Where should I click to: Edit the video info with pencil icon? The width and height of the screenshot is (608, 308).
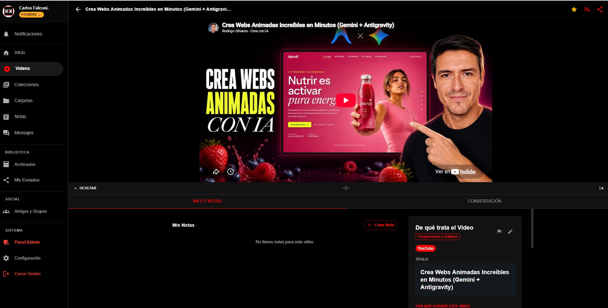pyautogui.click(x=510, y=232)
